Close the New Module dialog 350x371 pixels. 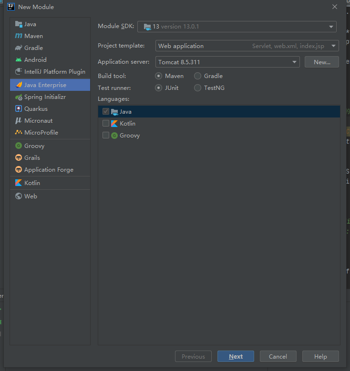pyautogui.click(x=335, y=7)
